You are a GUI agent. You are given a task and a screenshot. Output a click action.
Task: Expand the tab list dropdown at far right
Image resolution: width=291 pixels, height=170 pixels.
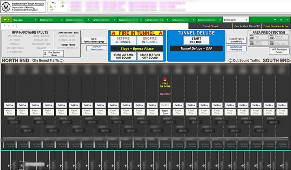click(x=287, y=20)
